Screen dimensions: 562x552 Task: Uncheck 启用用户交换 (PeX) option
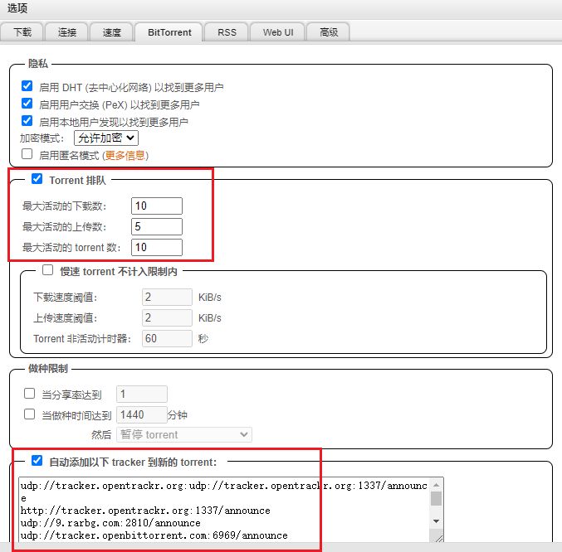[x=27, y=104]
